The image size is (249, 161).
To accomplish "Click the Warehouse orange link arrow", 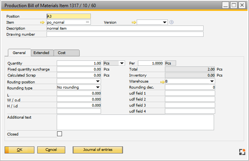I will pos(162,81).
